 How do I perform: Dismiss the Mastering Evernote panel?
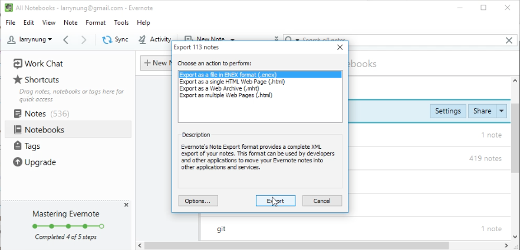tap(126, 205)
